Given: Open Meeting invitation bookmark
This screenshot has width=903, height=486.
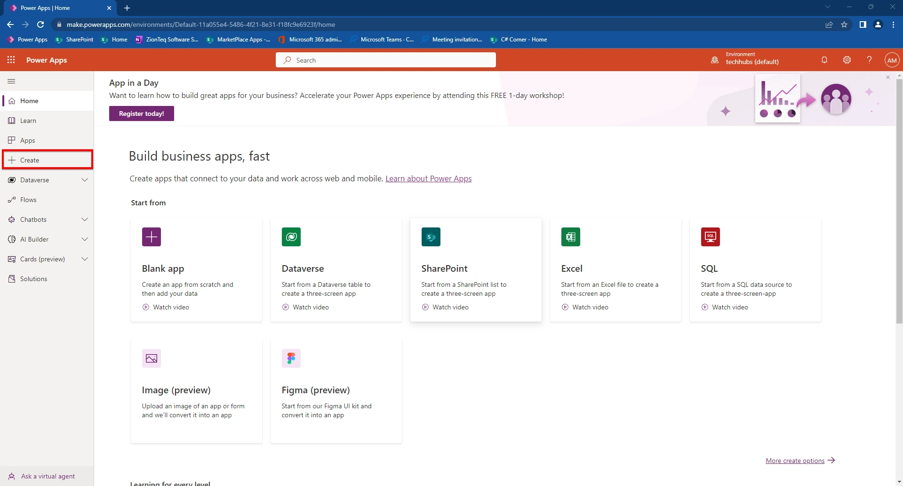Looking at the screenshot, I should pyautogui.click(x=452, y=40).
